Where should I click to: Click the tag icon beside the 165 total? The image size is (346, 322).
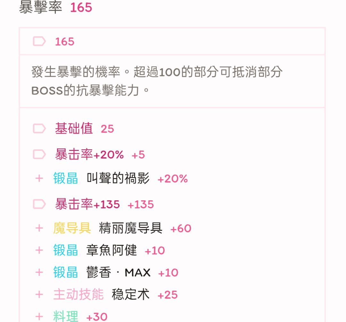click(x=39, y=41)
